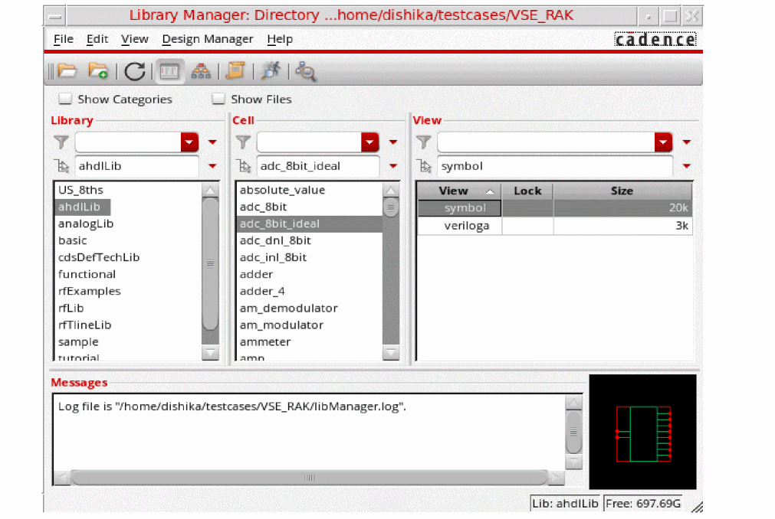775x519 pixels.
Task: Open the Edit menu
Action: tap(97, 39)
